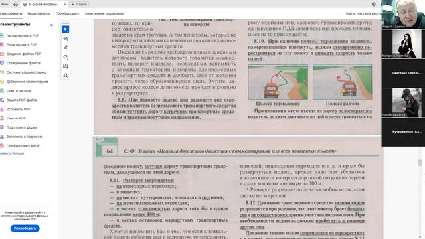Click the find text search field
The width and height of the screenshot is (425, 239).
[x=363, y=13]
